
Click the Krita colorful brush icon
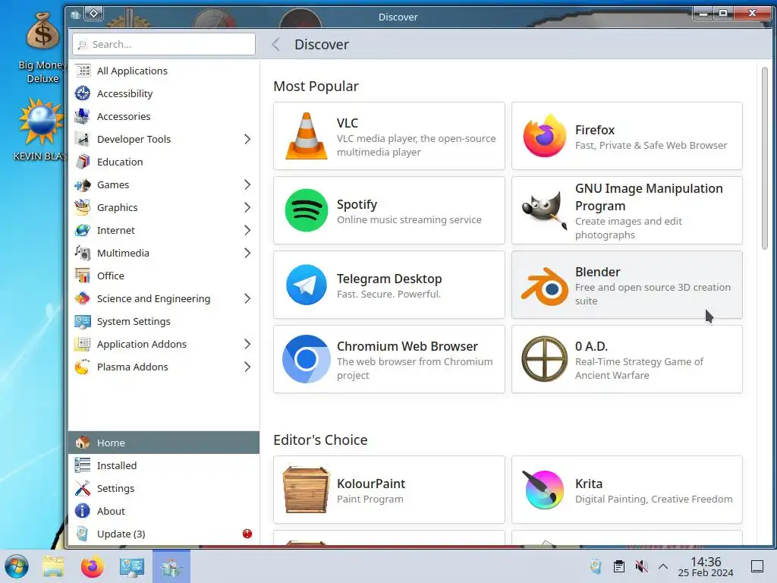544,490
